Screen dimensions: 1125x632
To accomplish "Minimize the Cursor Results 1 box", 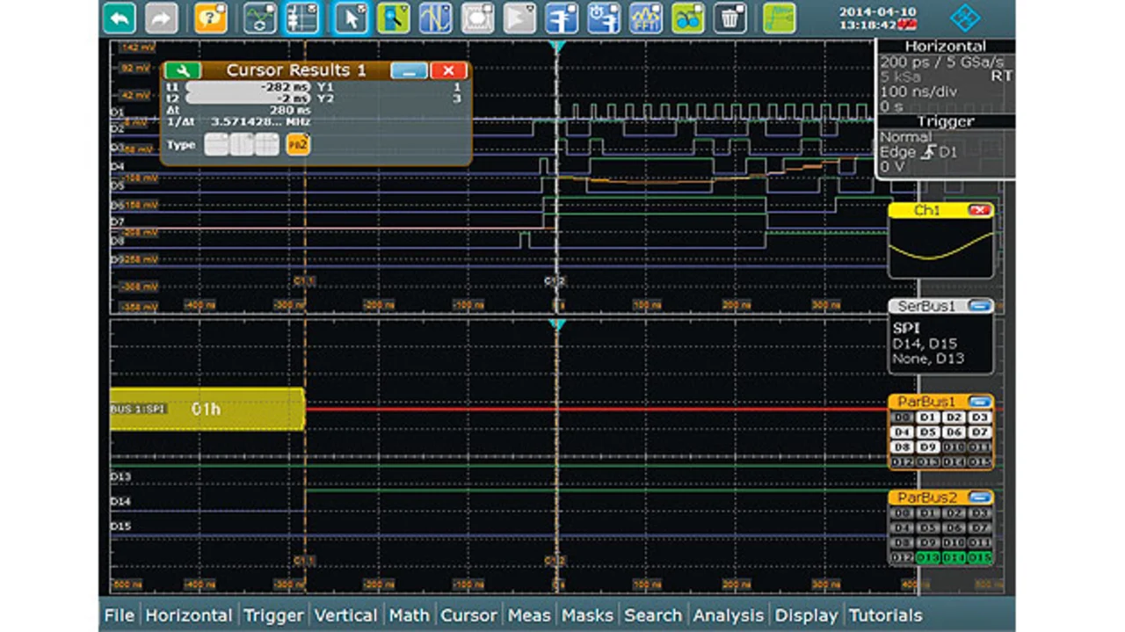I will point(410,70).
